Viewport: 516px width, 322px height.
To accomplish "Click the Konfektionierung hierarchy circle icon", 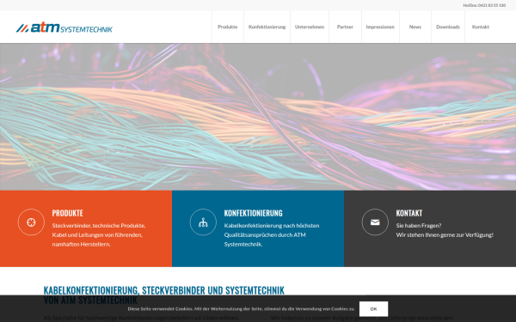I will point(203,222).
